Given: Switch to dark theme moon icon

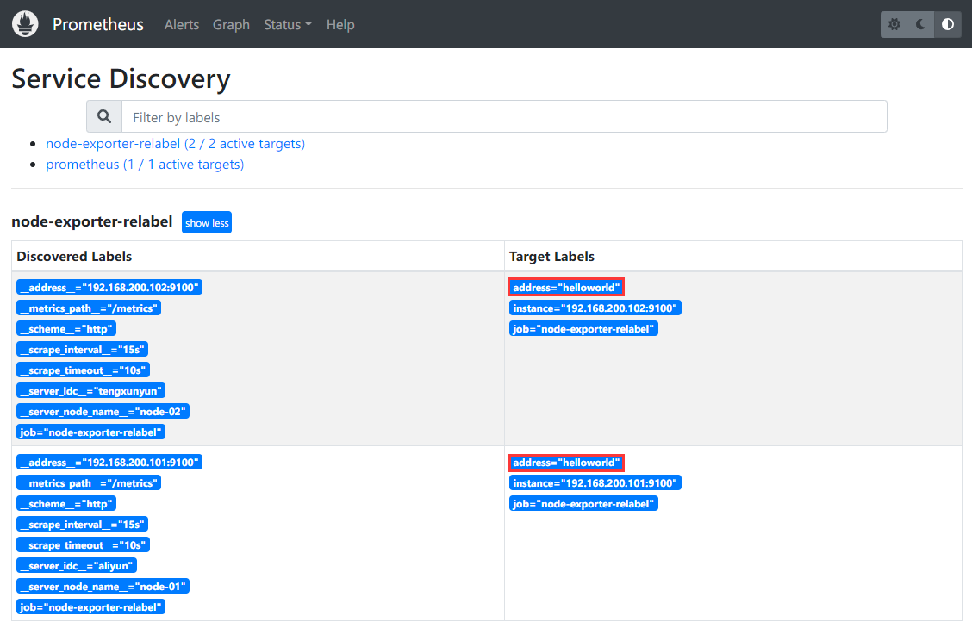Looking at the screenshot, I should (x=920, y=24).
